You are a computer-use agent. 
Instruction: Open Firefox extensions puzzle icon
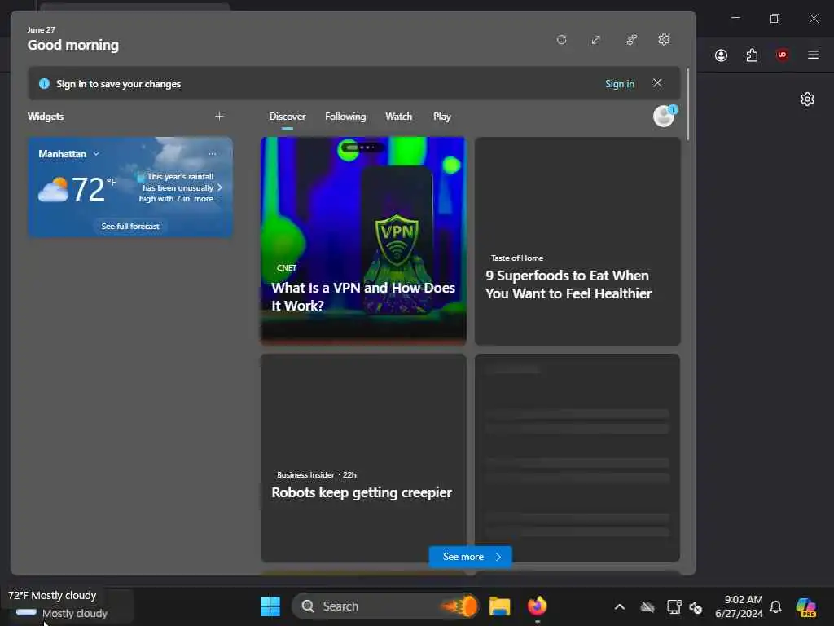point(752,55)
